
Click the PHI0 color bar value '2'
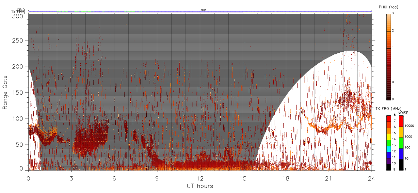(x=393, y=31)
